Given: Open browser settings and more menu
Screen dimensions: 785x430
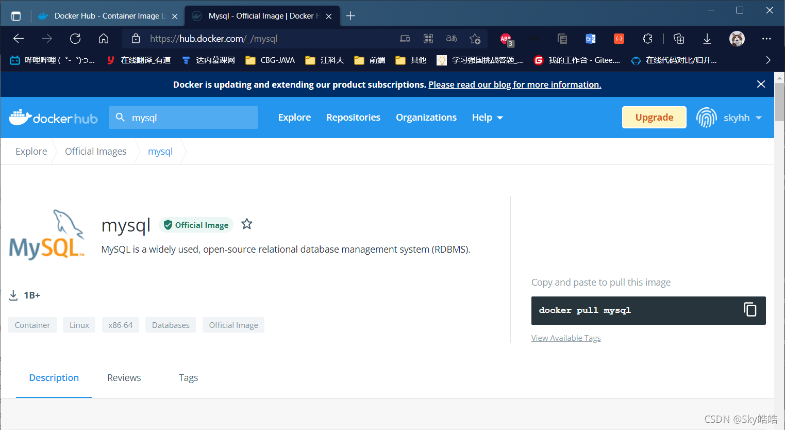Looking at the screenshot, I should coord(766,39).
